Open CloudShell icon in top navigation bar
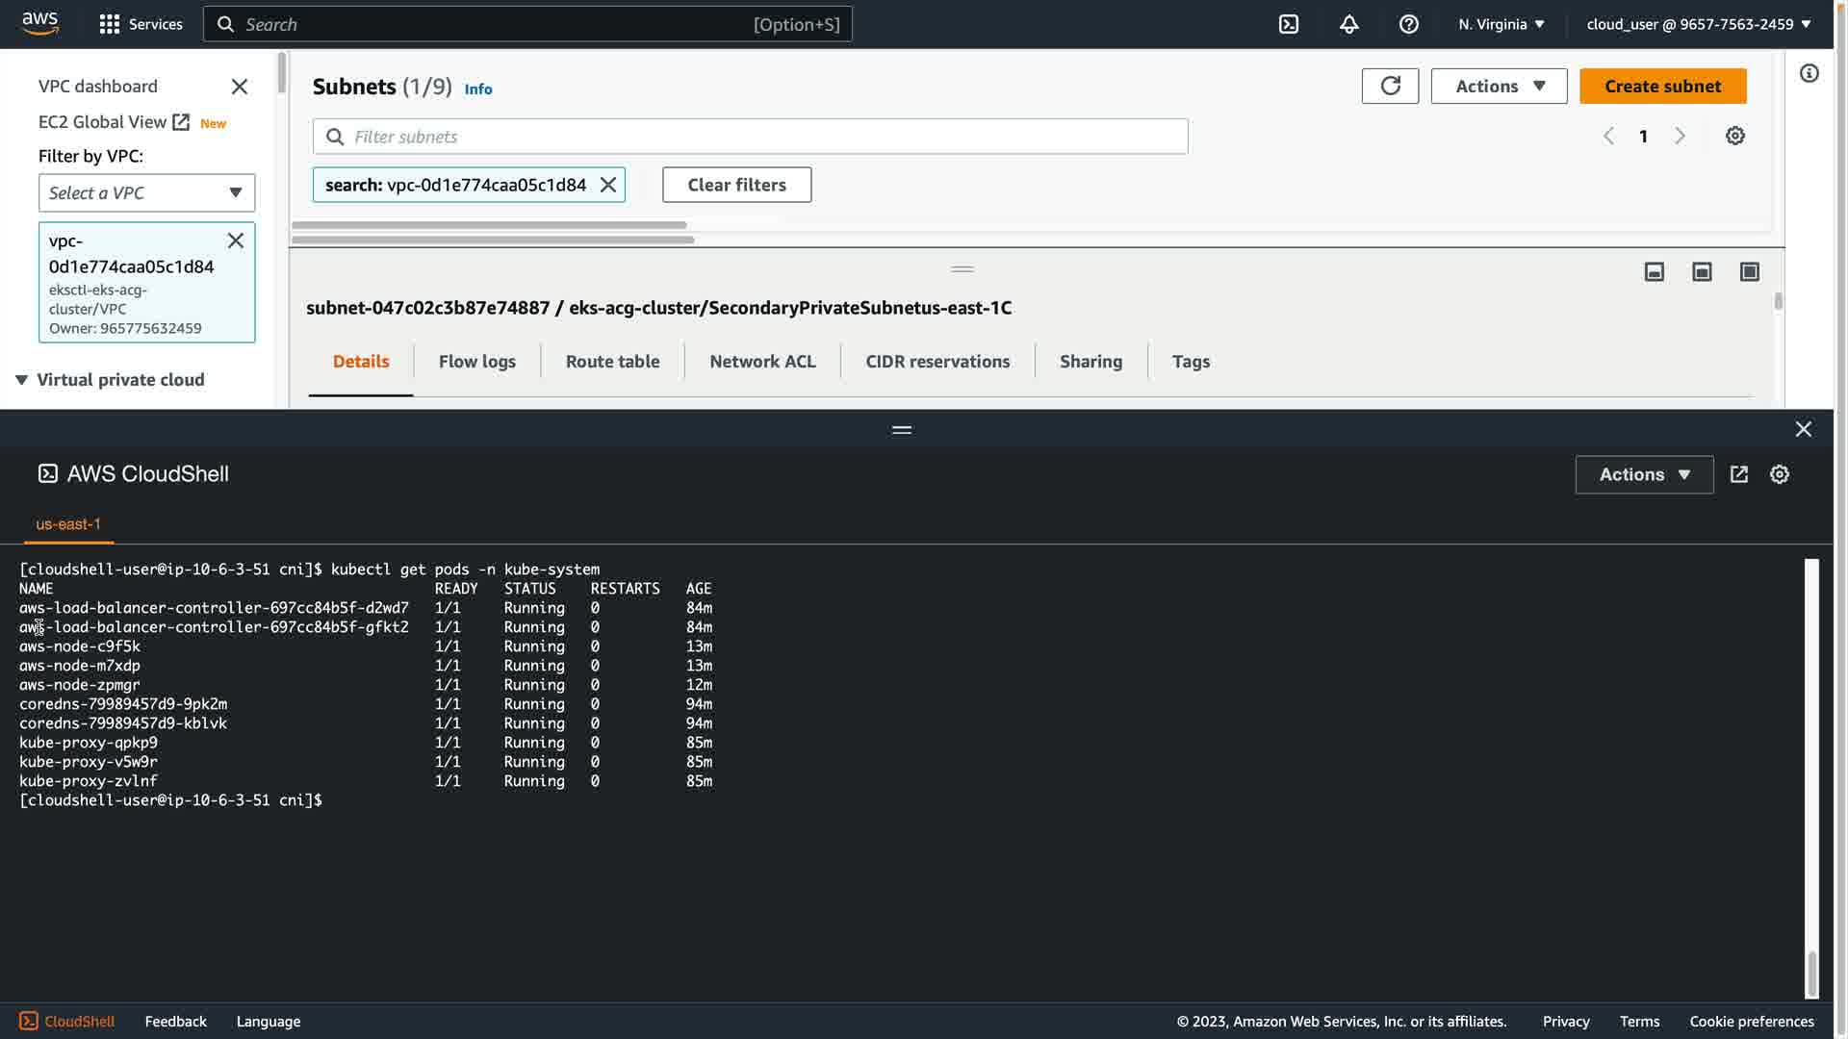Viewport: 1848px width, 1039px height. (1289, 24)
